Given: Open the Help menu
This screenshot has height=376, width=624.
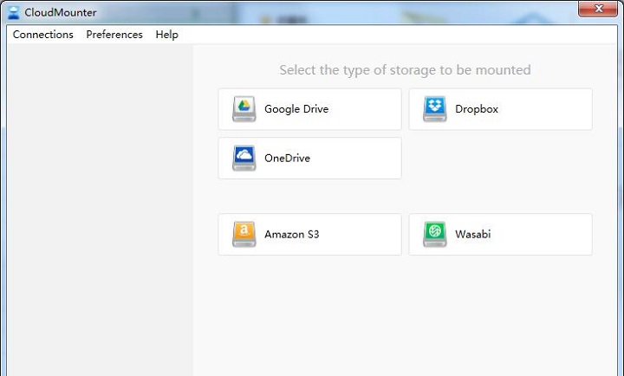Looking at the screenshot, I should pos(166,35).
